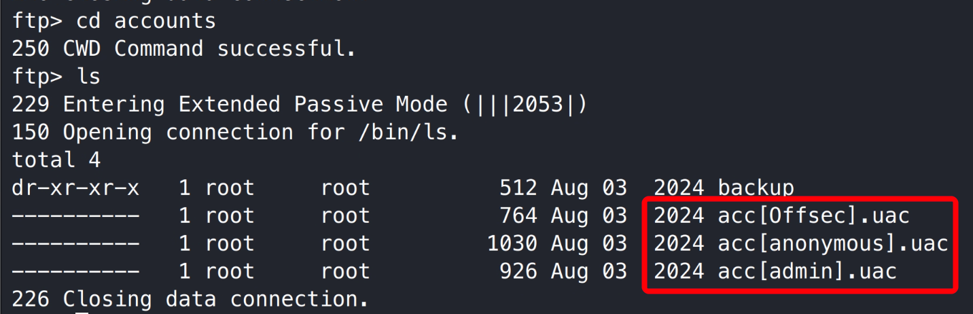Image resolution: width=973 pixels, height=314 pixels.
Task: Click the file size 1030
Action: pos(511,243)
